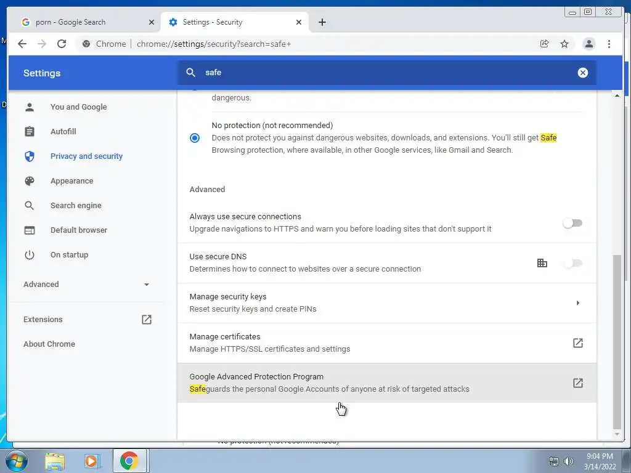Click the On startup power icon
631x473 pixels.
[30, 254]
